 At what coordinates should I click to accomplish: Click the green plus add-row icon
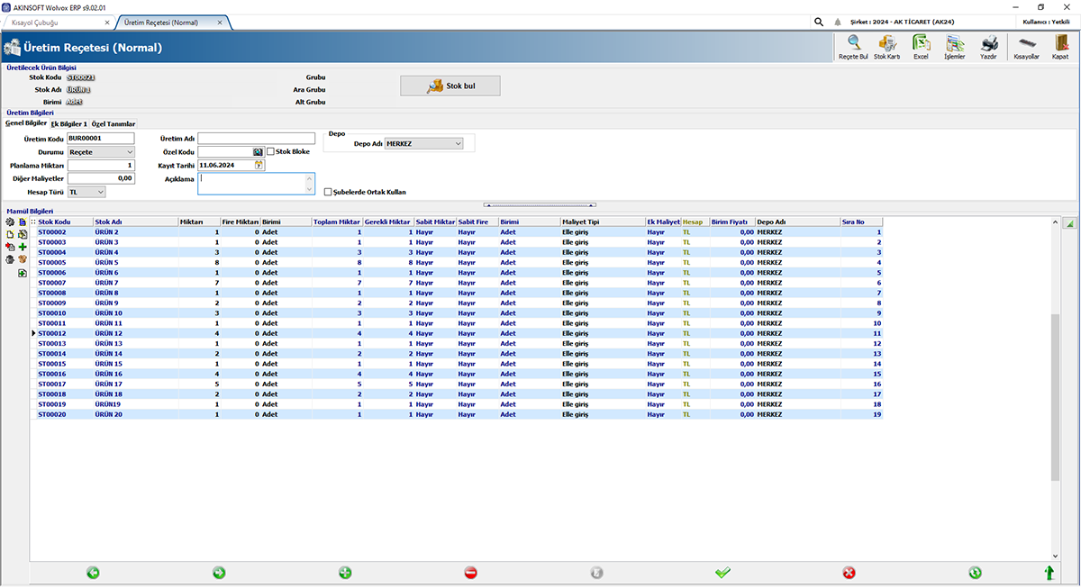[x=22, y=247]
